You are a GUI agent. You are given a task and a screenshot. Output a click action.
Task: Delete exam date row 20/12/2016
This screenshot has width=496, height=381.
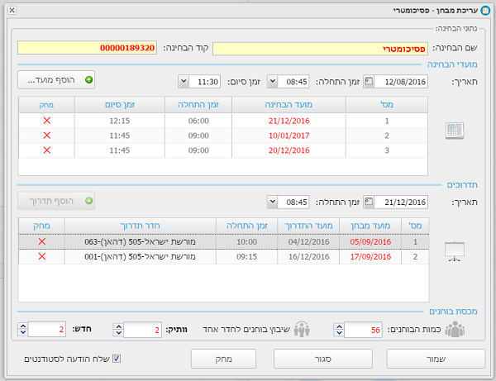tap(47, 150)
